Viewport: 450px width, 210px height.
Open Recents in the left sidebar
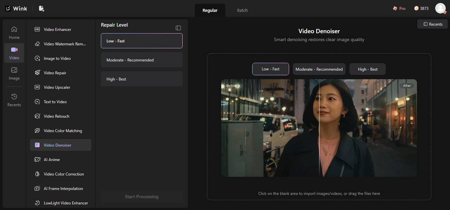pos(14,100)
